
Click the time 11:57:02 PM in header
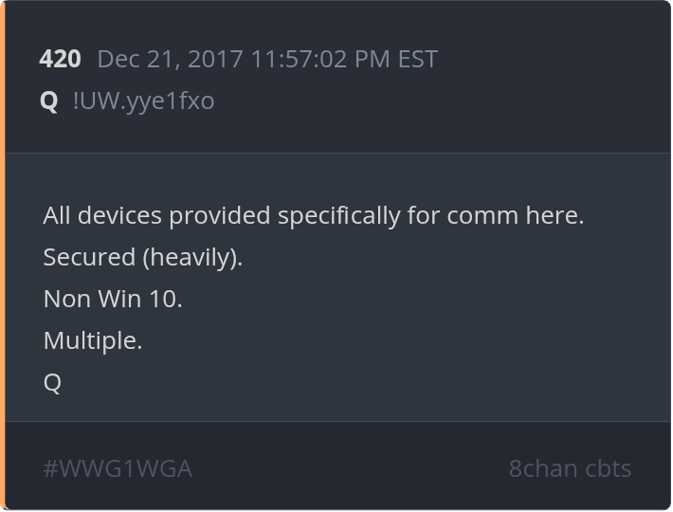point(319,59)
